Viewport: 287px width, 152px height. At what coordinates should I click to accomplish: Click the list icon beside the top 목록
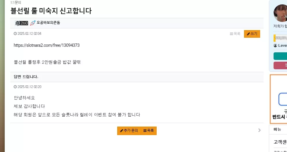[x=231, y=34]
